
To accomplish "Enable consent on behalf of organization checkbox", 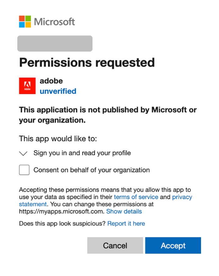I will click(24, 170).
